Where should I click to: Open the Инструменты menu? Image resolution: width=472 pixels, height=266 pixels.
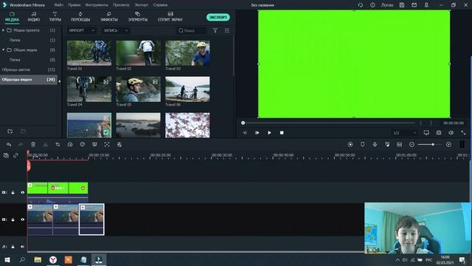pos(97,5)
